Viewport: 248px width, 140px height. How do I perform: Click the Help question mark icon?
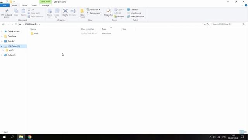coord(246,5)
